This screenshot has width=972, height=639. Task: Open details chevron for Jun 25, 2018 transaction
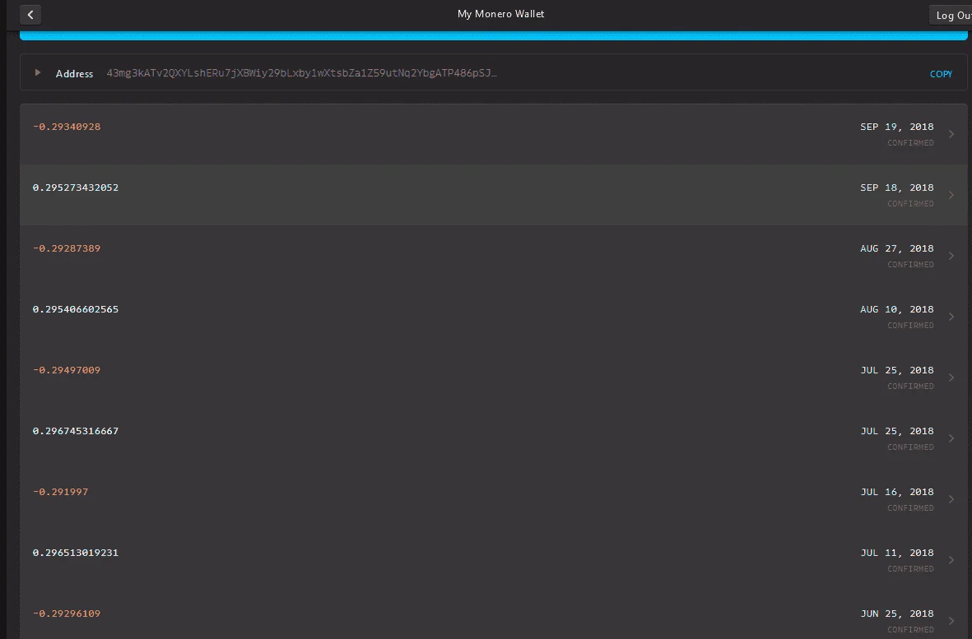pos(951,621)
